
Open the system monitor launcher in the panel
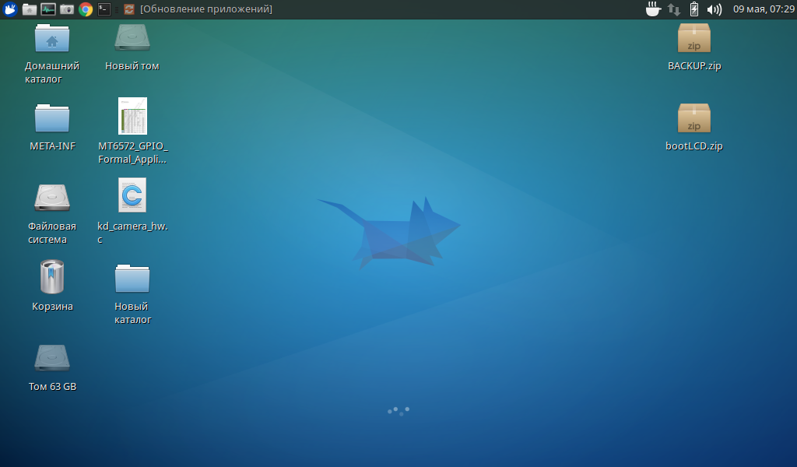pyautogui.click(x=48, y=9)
